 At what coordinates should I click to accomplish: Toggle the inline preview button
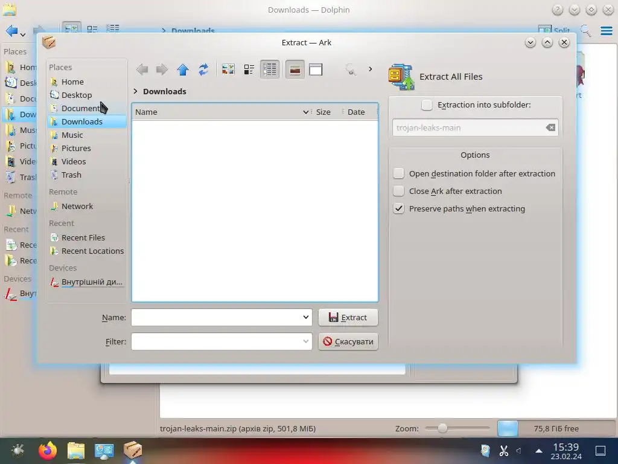[x=295, y=69]
